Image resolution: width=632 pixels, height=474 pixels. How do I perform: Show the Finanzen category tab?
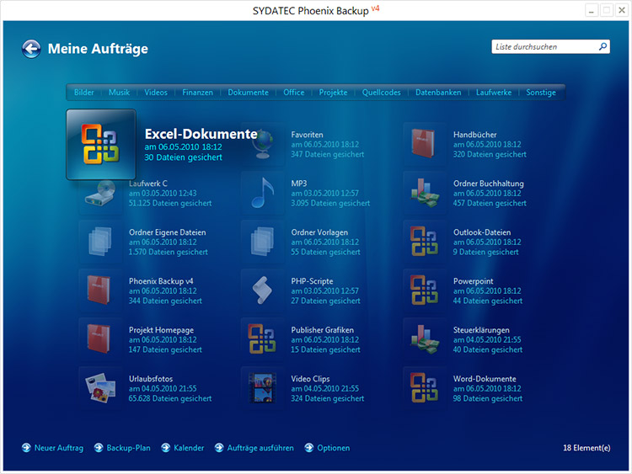tap(197, 93)
